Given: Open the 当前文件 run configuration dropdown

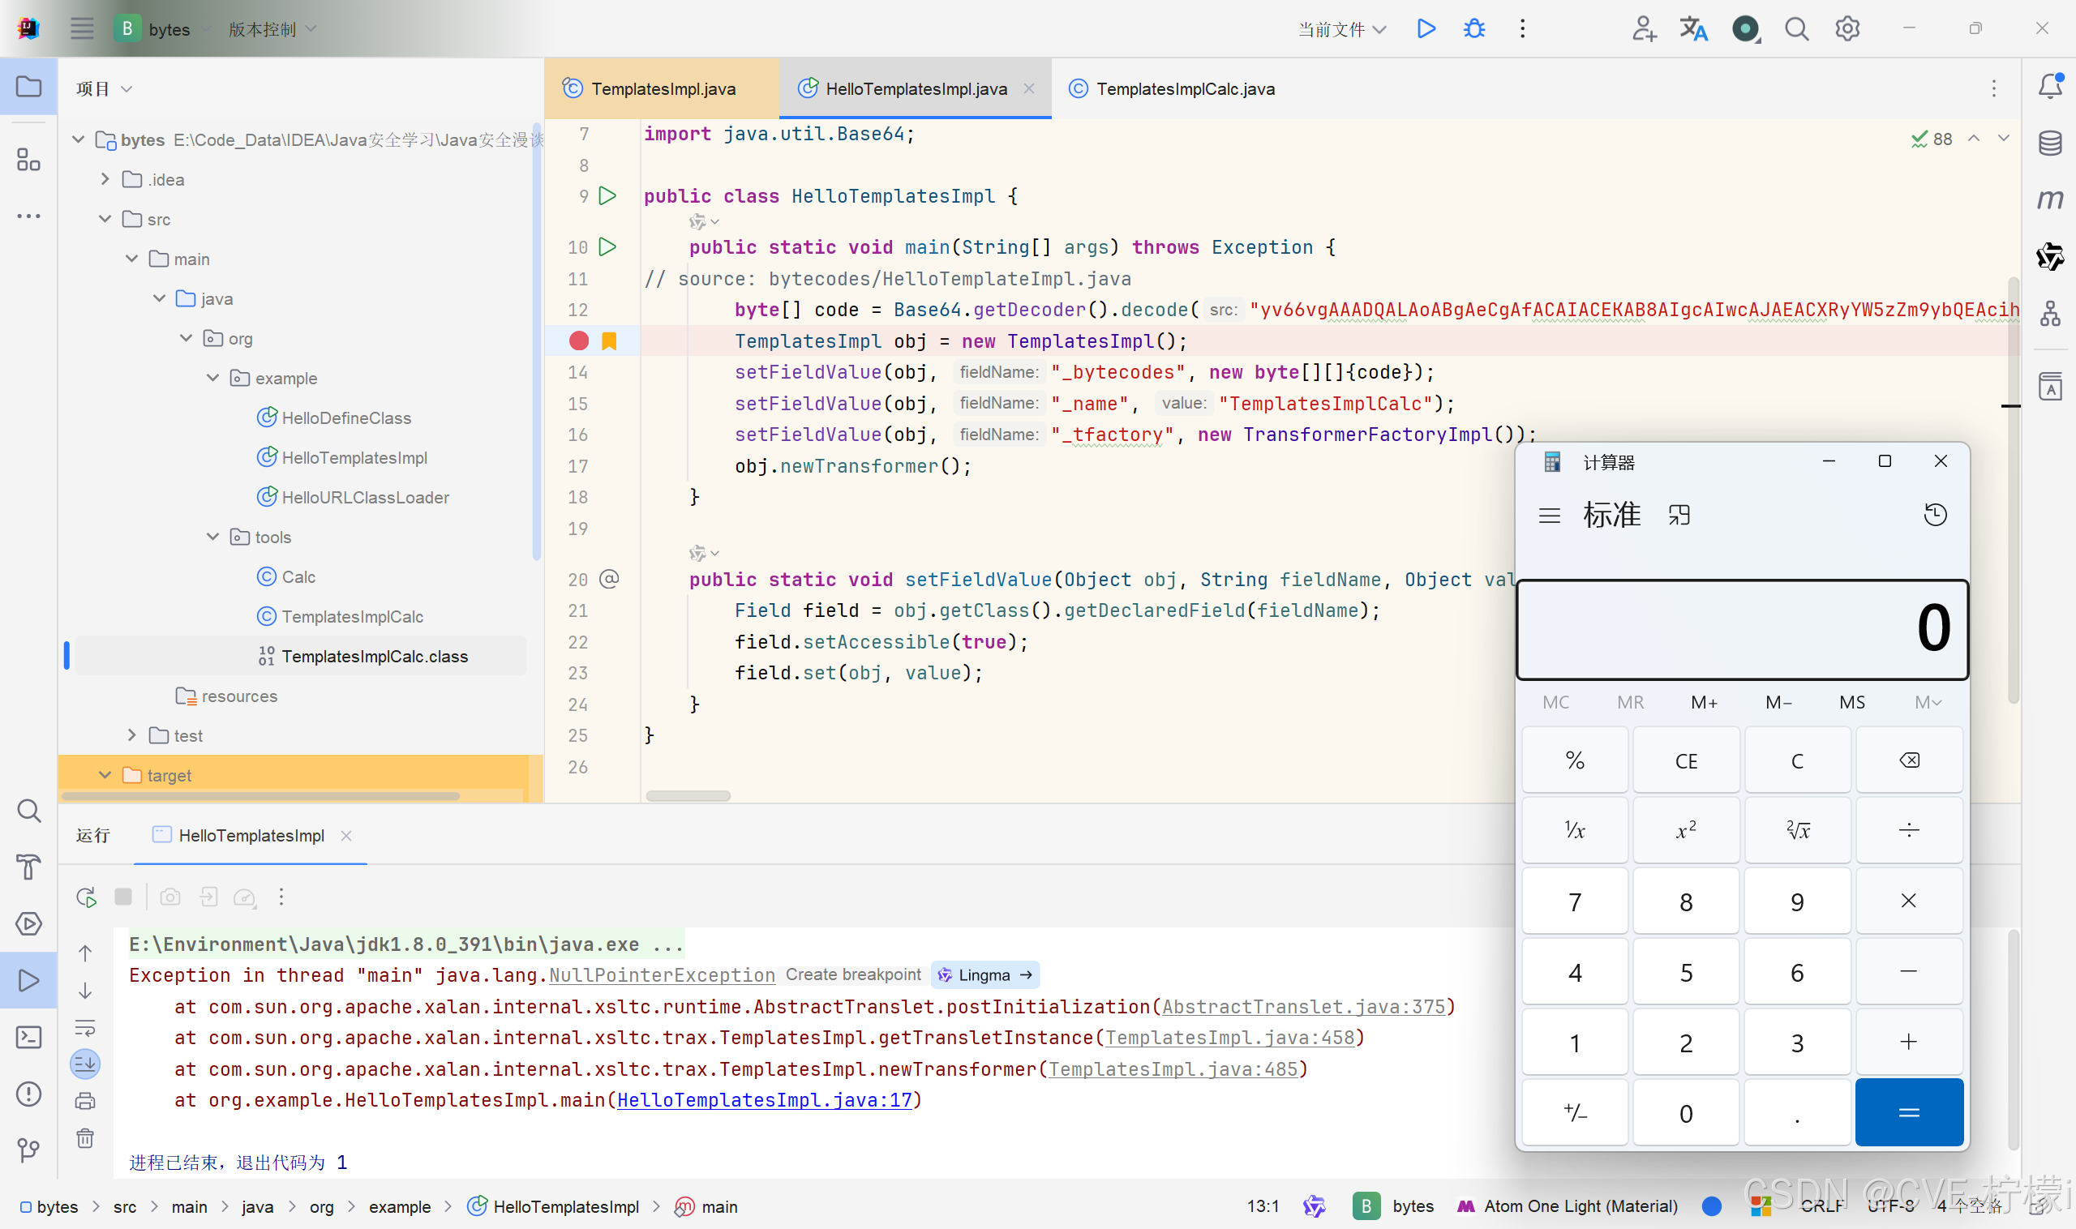Looking at the screenshot, I should click(1341, 29).
